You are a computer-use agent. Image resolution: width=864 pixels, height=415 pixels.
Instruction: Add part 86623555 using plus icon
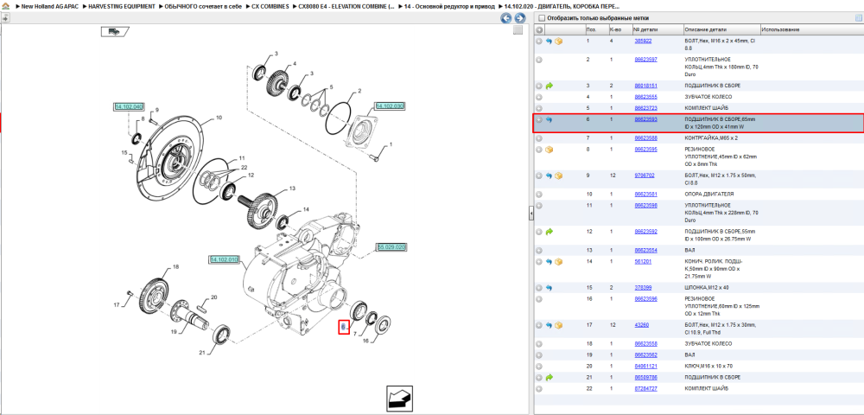click(539, 97)
